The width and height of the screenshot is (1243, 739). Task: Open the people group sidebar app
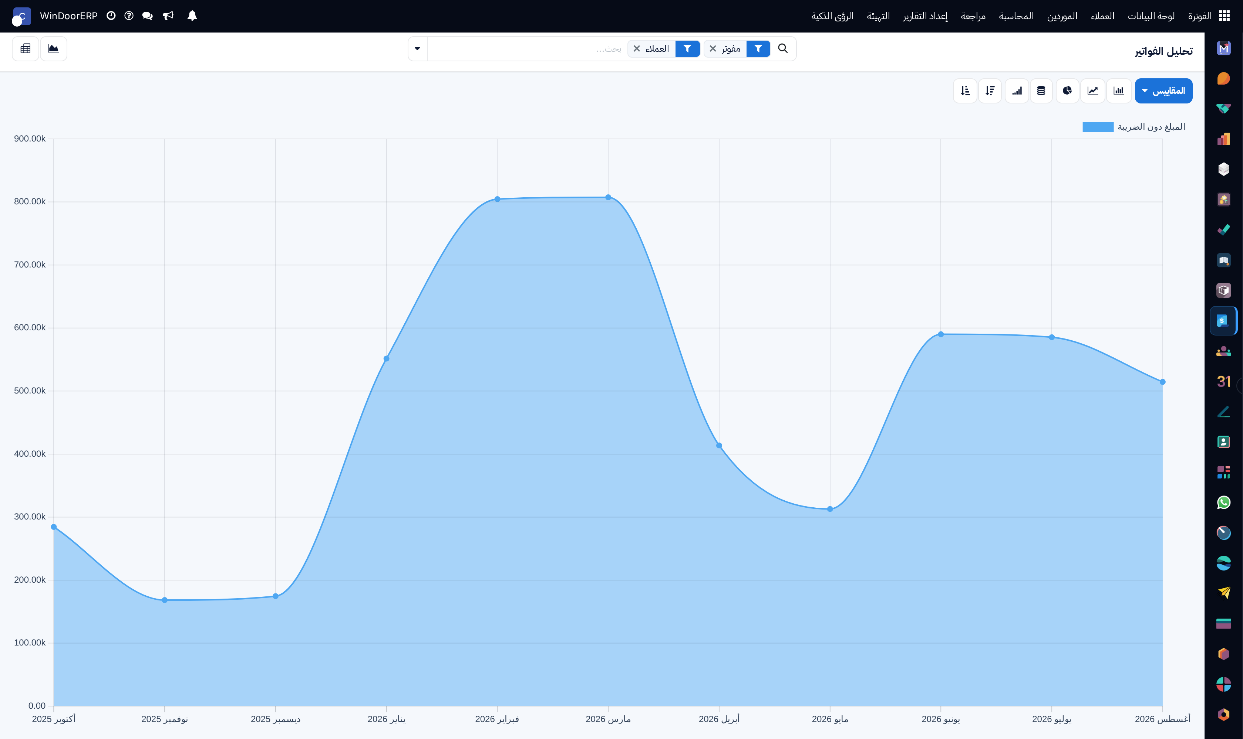[1223, 351]
